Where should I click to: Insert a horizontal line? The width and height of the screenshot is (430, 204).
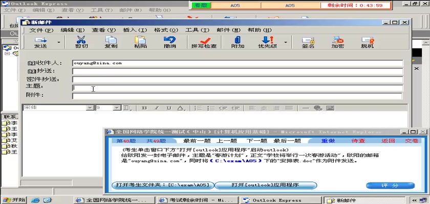click(x=306, y=108)
